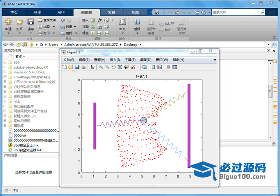Click the search documentation input field

(x=236, y=12)
